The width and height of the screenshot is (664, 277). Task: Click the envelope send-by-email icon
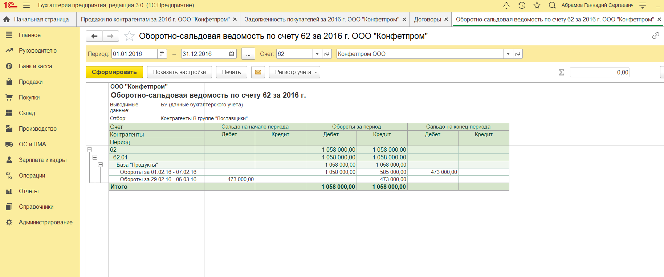(258, 72)
